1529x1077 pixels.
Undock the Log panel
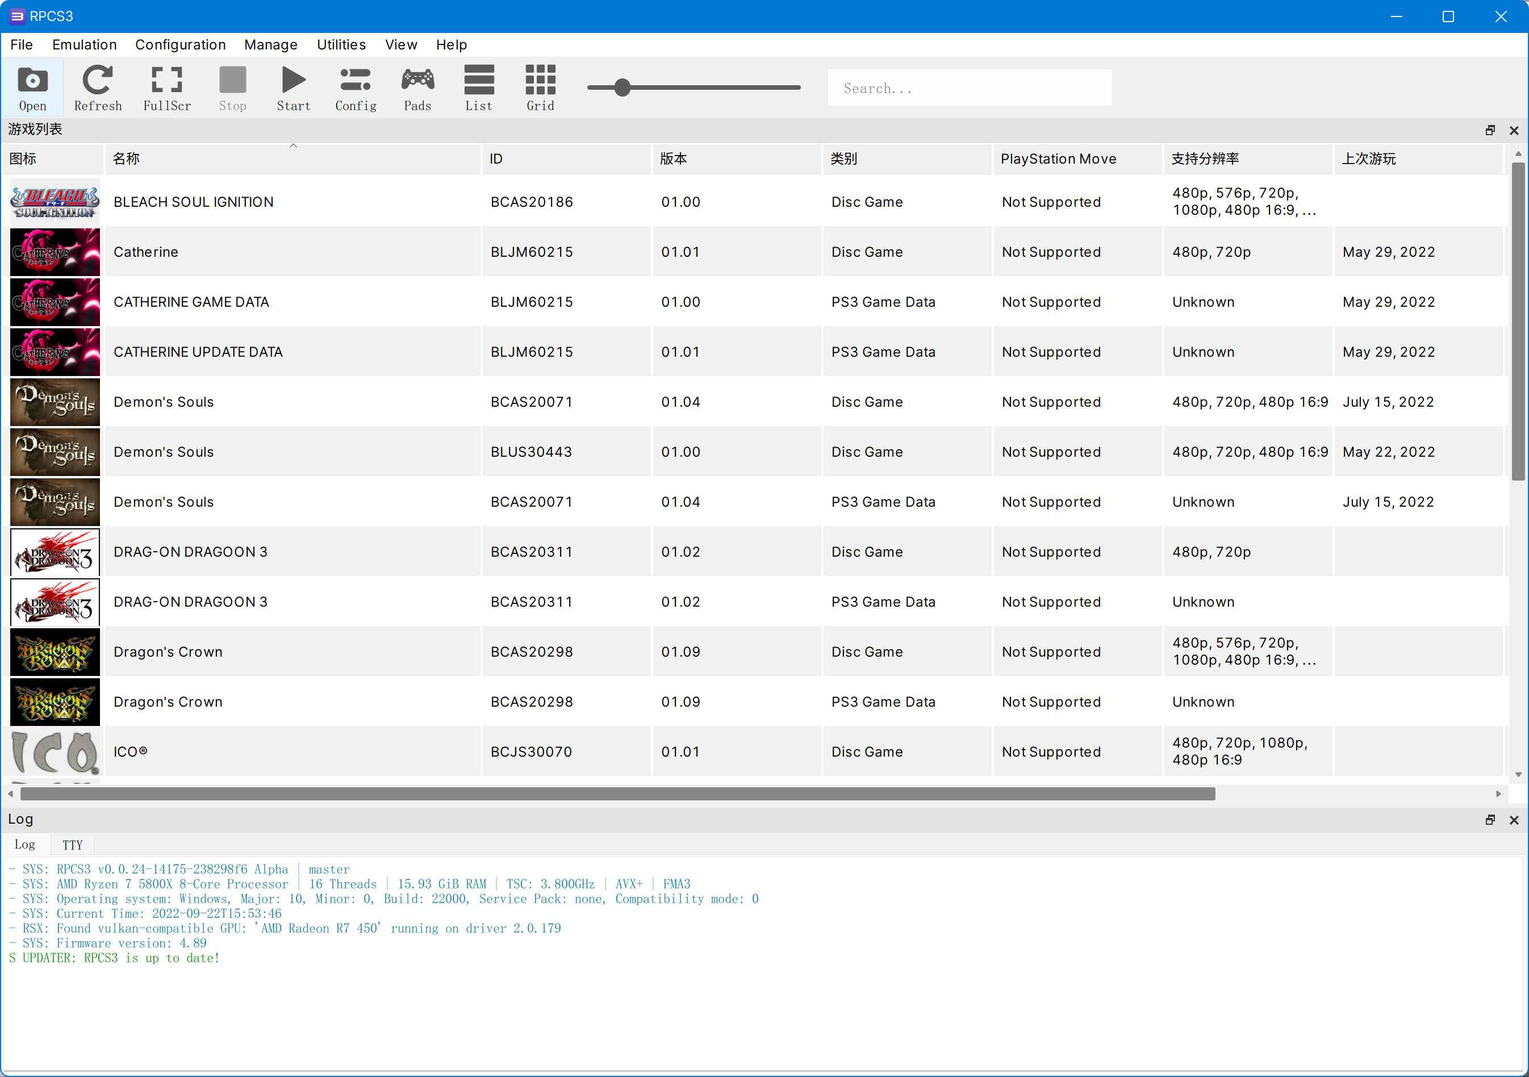pyautogui.click(x=1490, y=820)
